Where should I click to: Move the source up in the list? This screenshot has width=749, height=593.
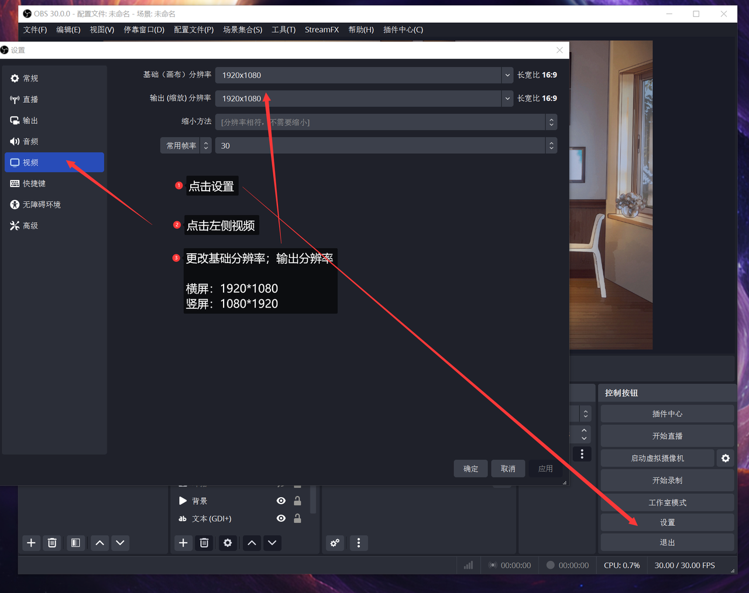(252, 543)
